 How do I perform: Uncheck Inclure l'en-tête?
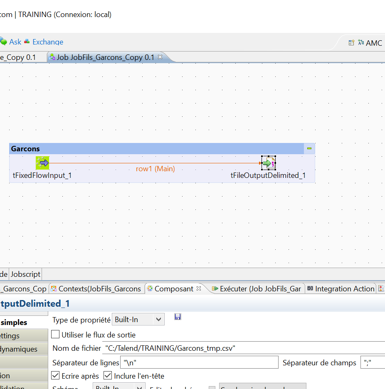[x=107, y=375]
